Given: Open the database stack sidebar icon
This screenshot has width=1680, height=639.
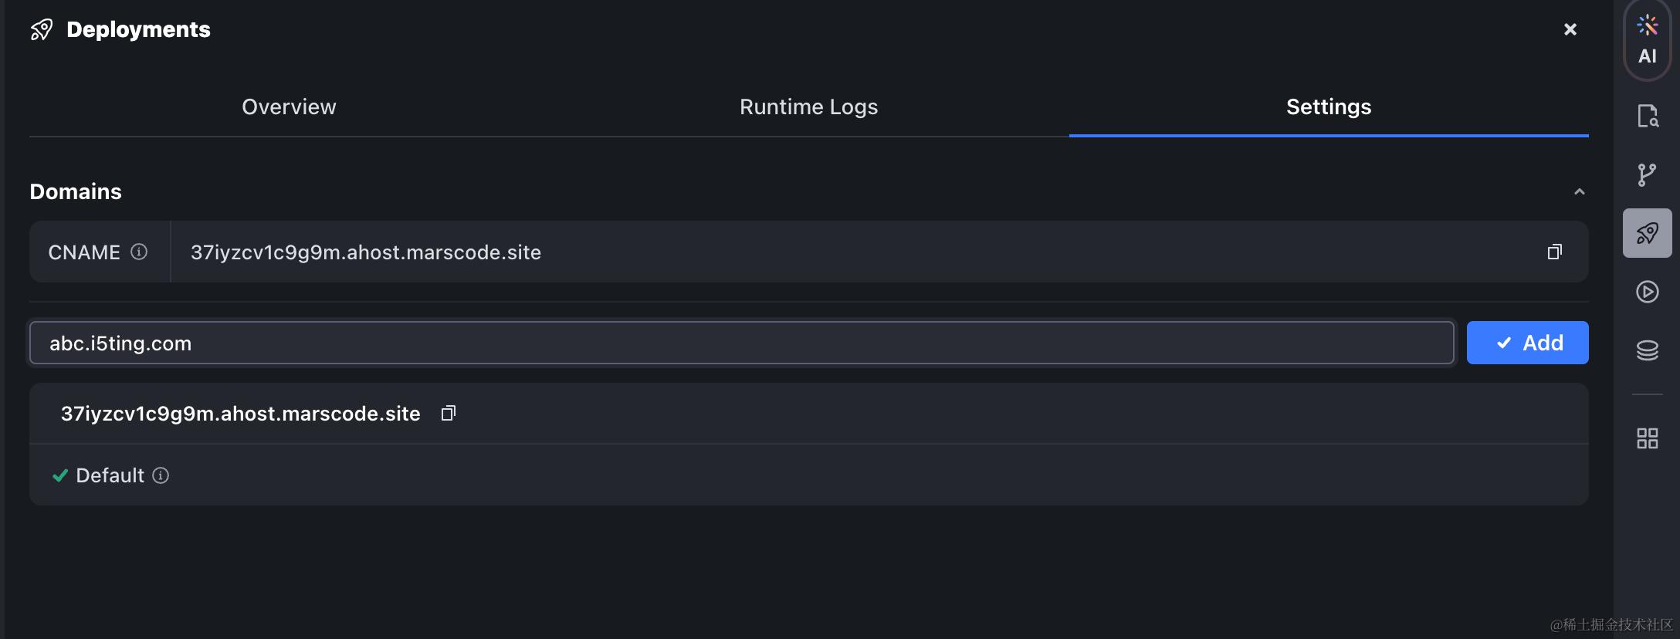Looking at the screenshot, I should click(1647, 350).
